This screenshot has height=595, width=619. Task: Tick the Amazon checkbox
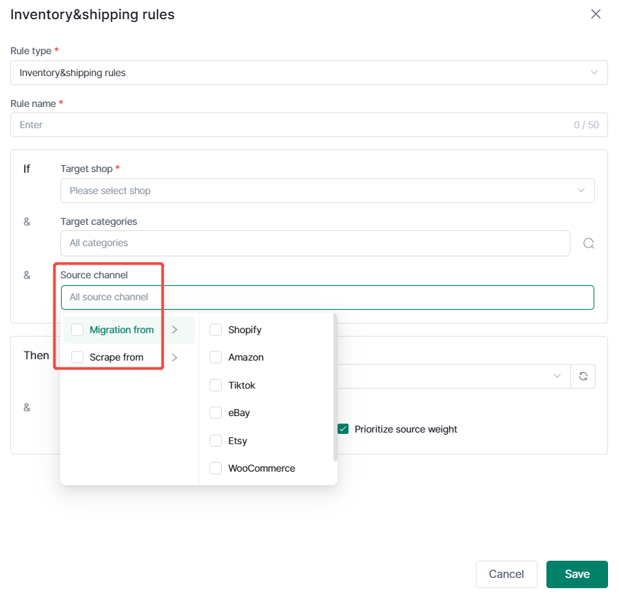(216, 357)
